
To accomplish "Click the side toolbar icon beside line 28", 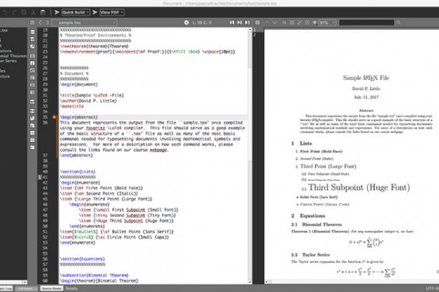I will [x=32, y=77].
